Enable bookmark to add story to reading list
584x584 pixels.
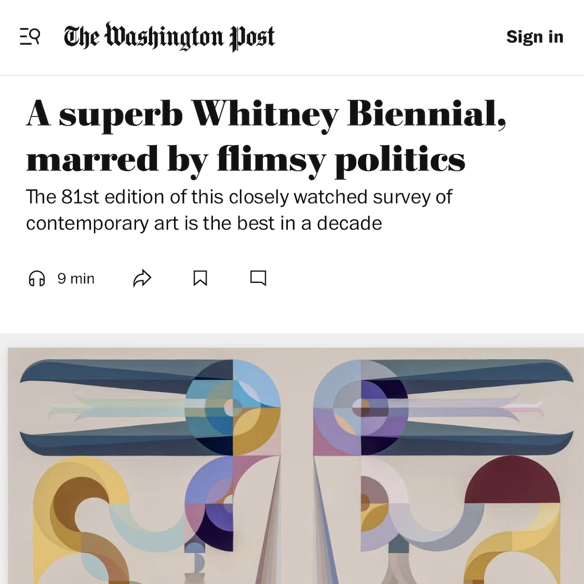201,277
